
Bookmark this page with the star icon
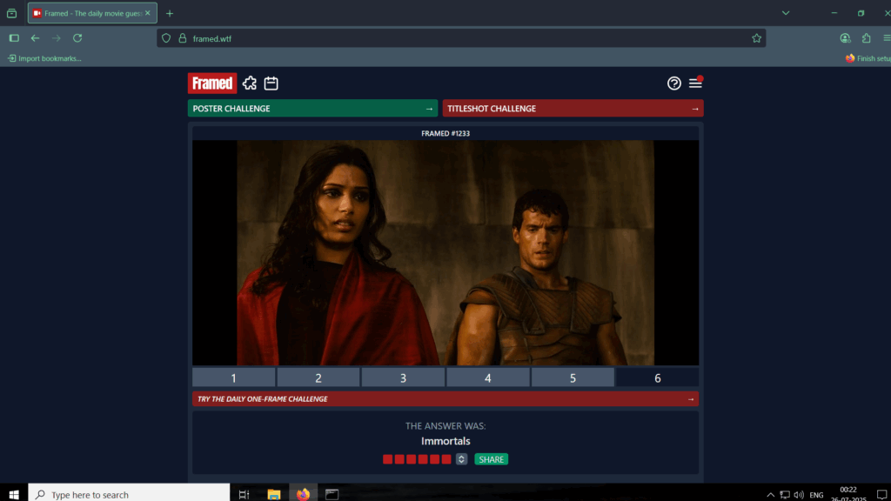click(756, 38)
